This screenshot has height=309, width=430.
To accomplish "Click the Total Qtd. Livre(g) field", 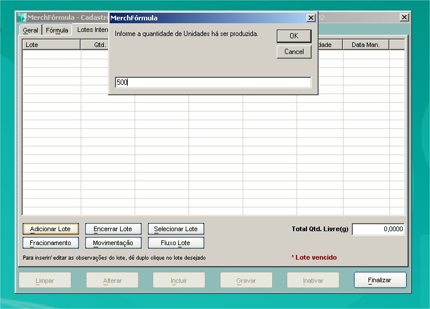I will pos(378,229).
